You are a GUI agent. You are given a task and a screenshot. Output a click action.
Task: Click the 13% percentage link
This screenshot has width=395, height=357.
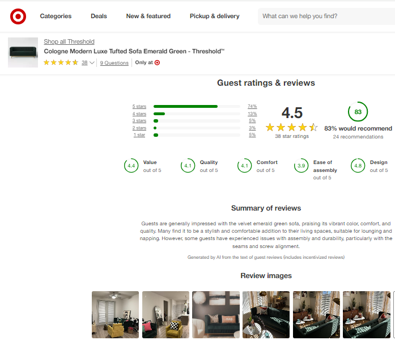click(x=252, y=114)
